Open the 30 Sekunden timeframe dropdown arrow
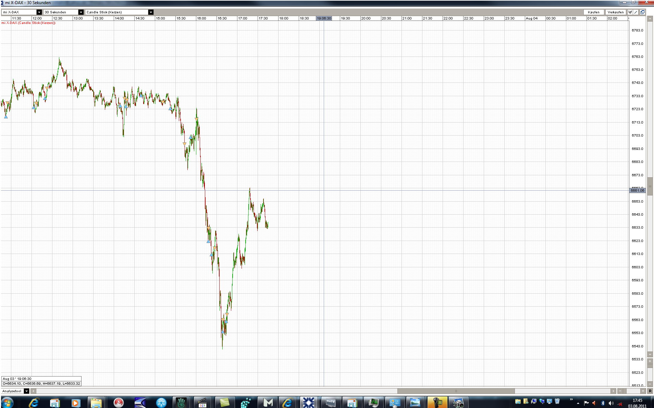 pos(81,12)
